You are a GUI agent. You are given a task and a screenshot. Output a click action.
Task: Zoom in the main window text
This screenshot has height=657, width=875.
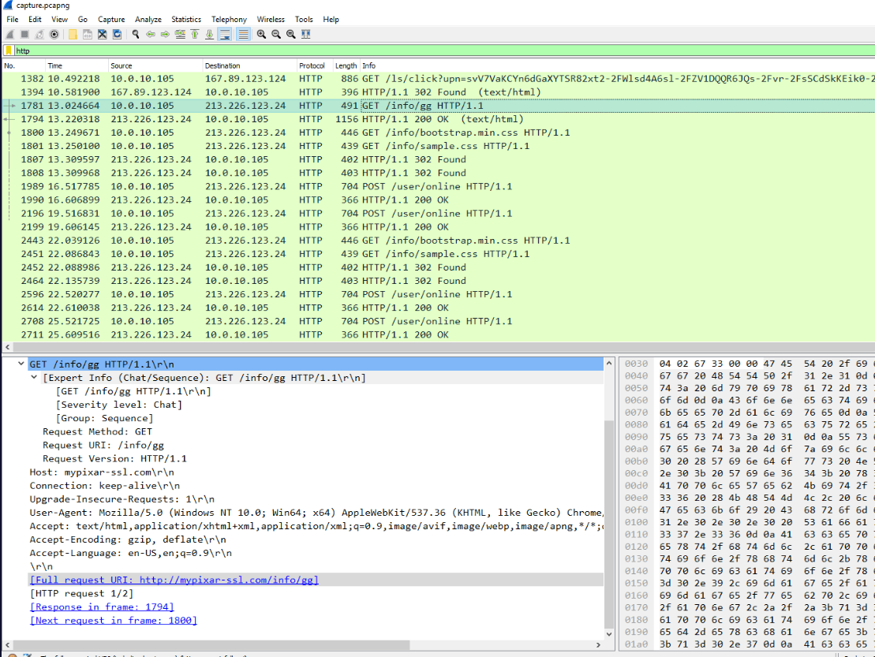pos(261,34)
